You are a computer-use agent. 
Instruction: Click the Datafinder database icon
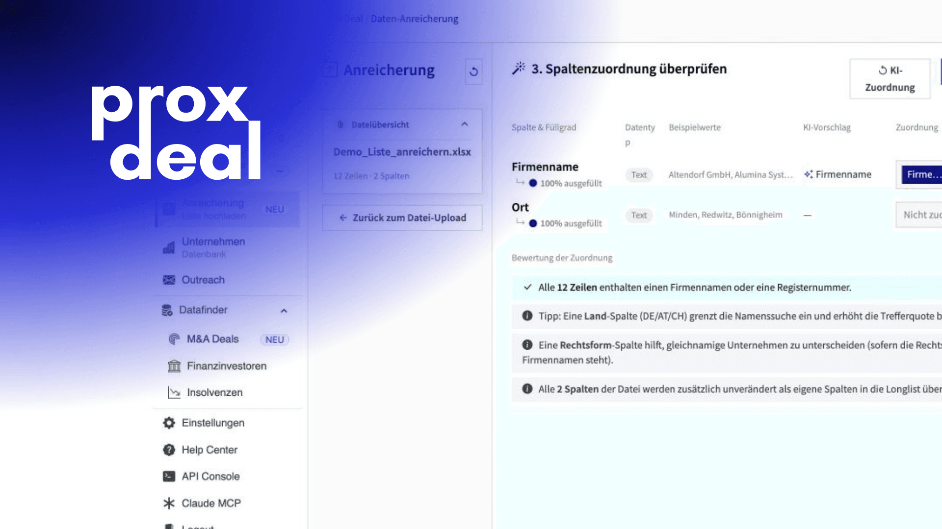(167, 310)
